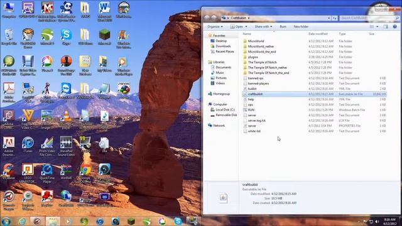Toggle the preview pane button in Explorer
The image size is (402, 226).
pyautogui.click(x=386, y=26)
